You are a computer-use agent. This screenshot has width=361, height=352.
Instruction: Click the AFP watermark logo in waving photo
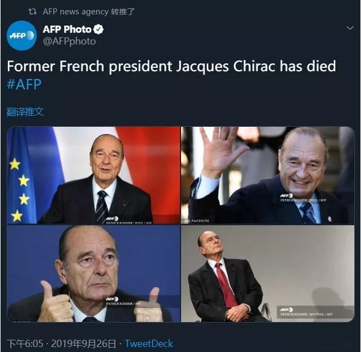[x=286, y=196]
